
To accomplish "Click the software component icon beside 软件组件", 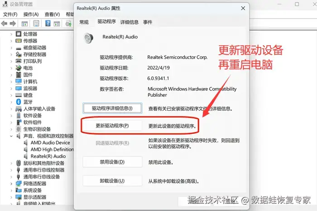I will (x=19, y=122).
